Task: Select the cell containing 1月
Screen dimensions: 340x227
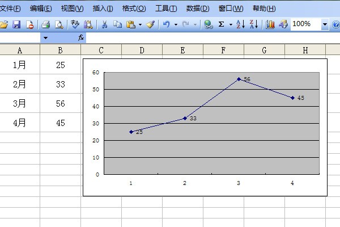Action: (19, 65)
